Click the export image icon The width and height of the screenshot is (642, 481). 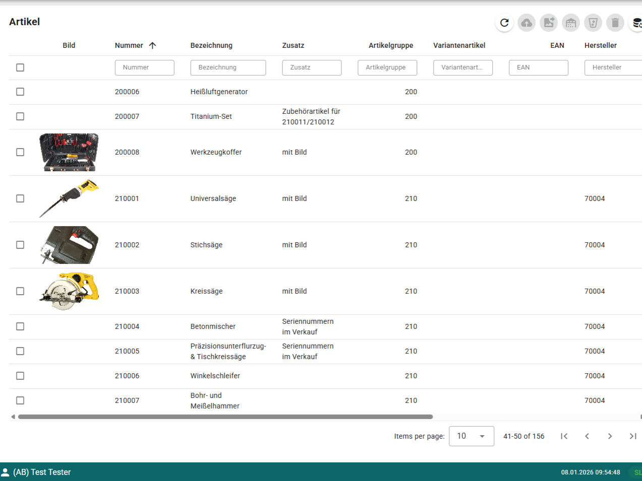(549, 23)
